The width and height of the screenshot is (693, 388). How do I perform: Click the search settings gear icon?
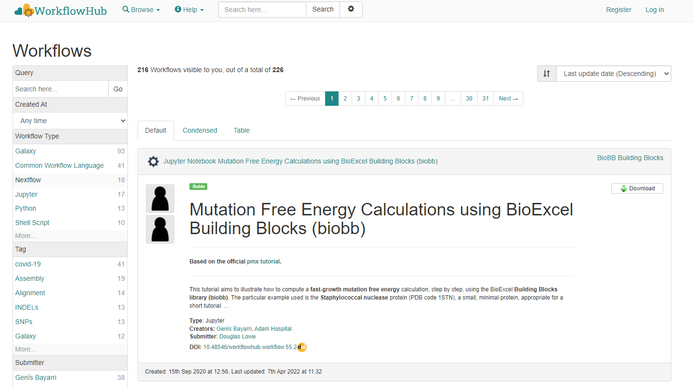pos(351,10)
